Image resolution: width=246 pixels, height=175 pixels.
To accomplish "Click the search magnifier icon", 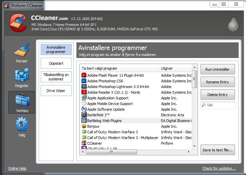I will 204,105.
